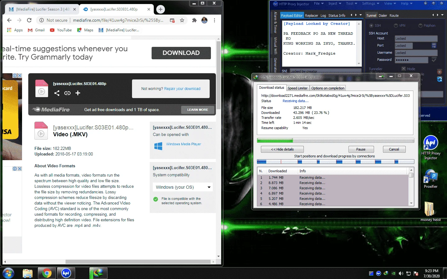Open YouTube bookmark in Chrome
The height and width of the screenshot is (279, 447).
click(61, 30)
